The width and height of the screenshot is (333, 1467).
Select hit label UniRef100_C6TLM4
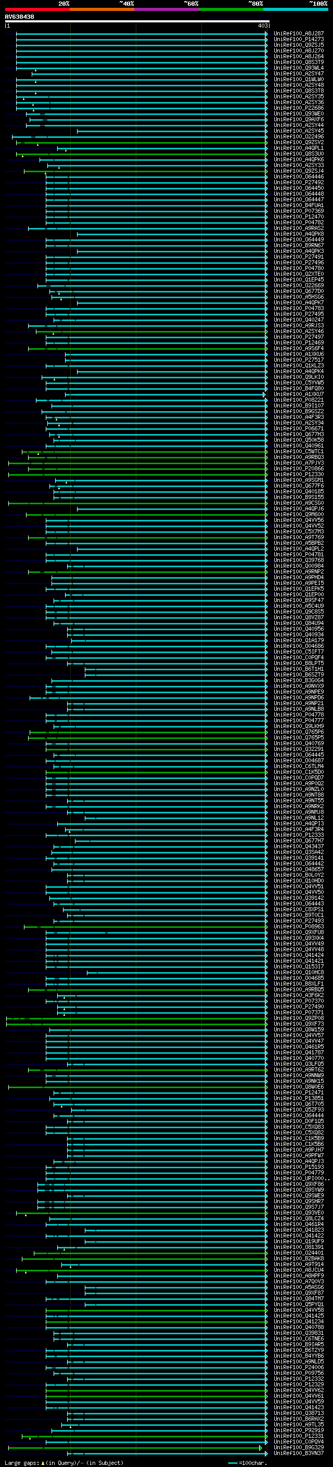click(299, 767)
